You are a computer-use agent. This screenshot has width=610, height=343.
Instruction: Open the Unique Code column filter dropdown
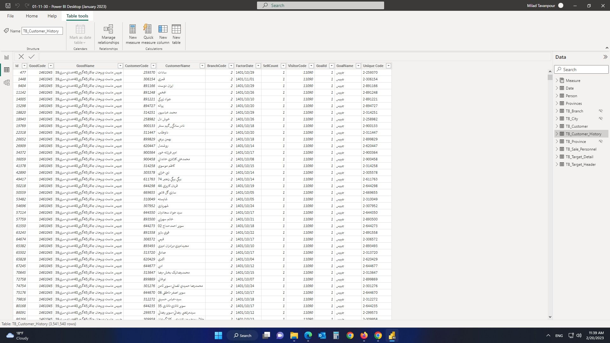click(388, 66)
